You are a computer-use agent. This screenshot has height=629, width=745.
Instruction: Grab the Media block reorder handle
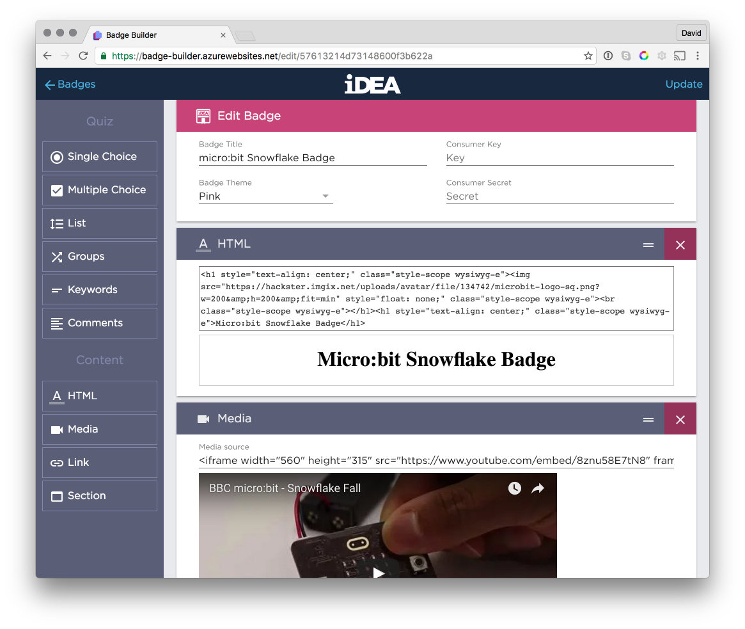click(x=648, y=419)
